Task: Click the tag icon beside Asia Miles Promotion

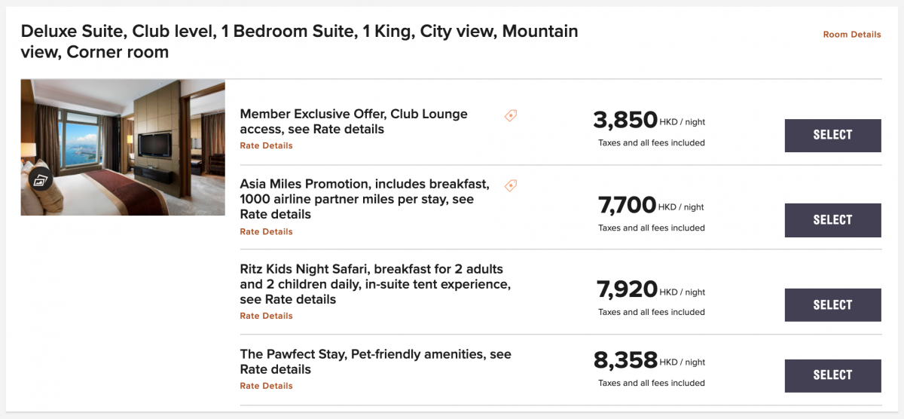Action: coord(511,185)
